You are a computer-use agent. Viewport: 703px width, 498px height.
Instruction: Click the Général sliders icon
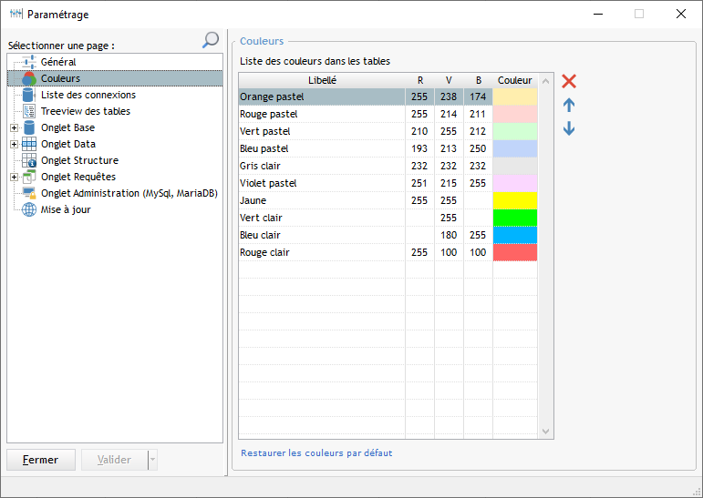29,62
